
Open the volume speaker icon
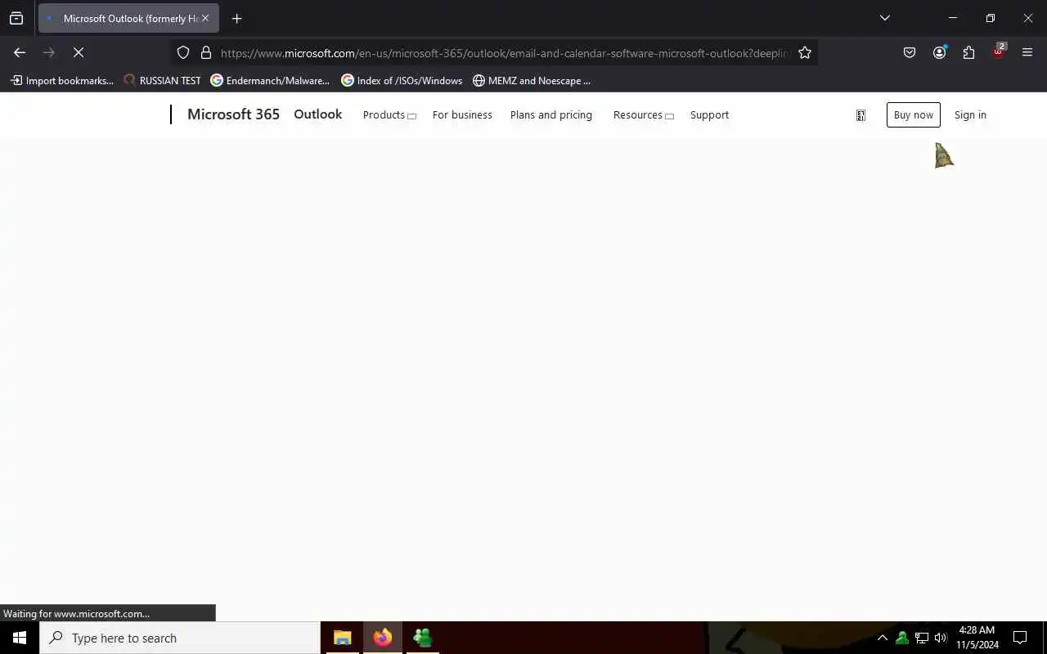pyautogui.click(x=941, y=638)
